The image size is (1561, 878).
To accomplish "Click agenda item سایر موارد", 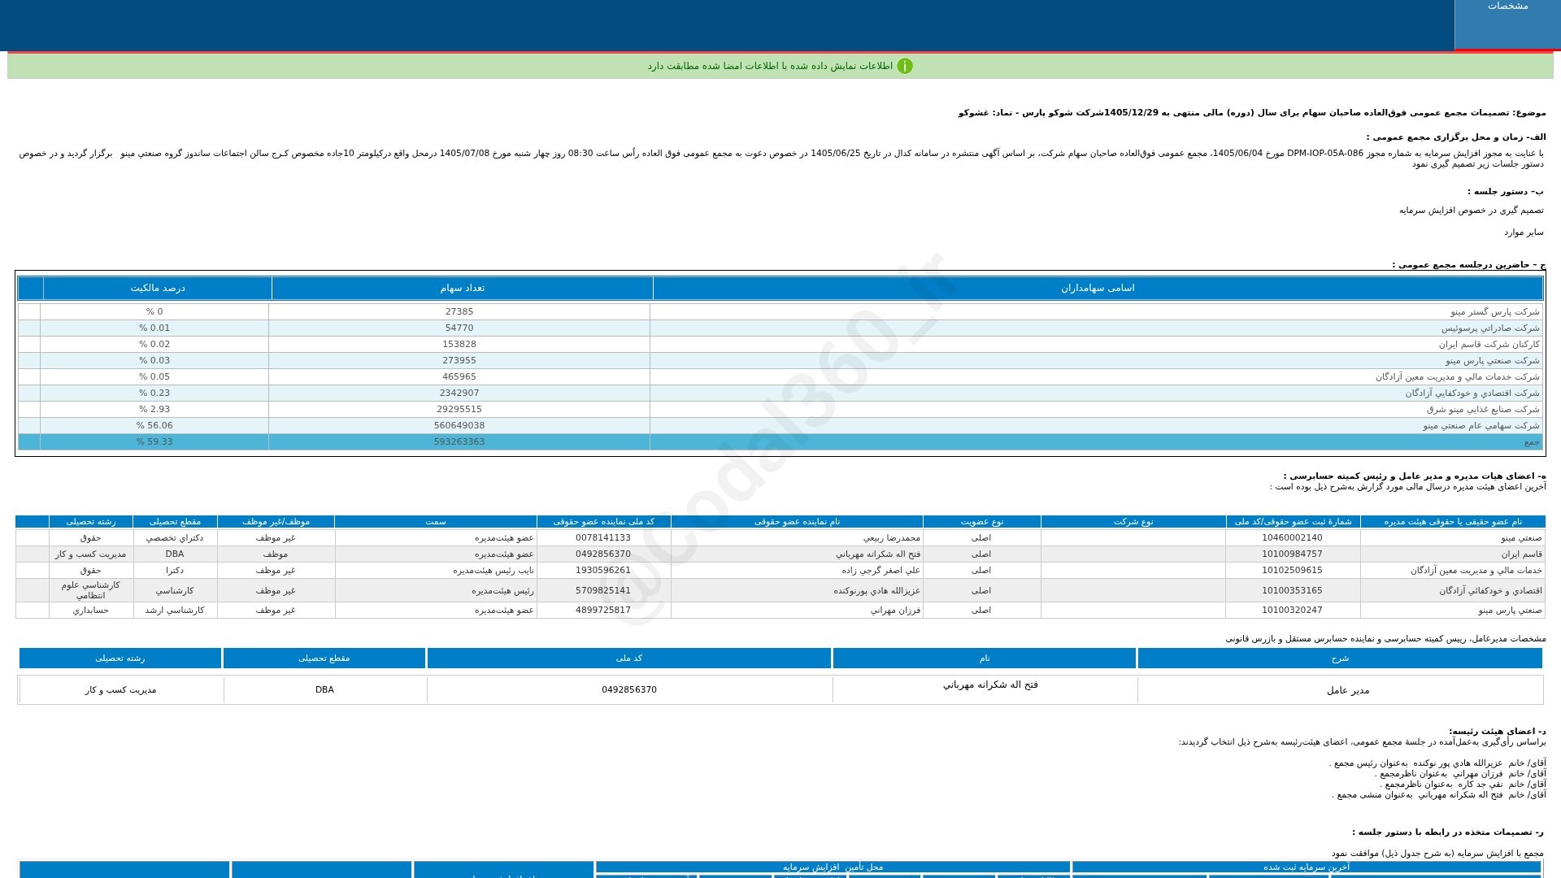I will (x=1524, y=233).
